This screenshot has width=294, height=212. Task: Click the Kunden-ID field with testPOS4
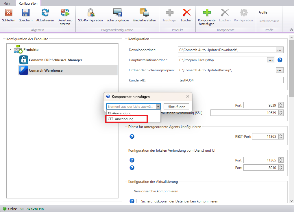(230, 80)
